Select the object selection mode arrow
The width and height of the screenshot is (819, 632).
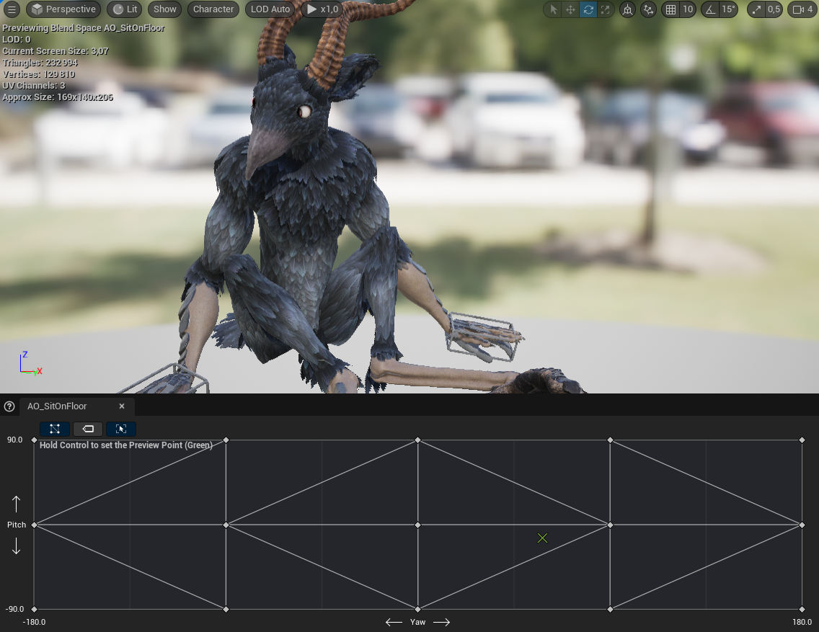[553, 9]
